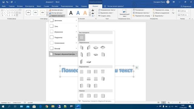
Task: Click the layout options icon beside text box
Action: pyautogui.click(x=137, y=68)
